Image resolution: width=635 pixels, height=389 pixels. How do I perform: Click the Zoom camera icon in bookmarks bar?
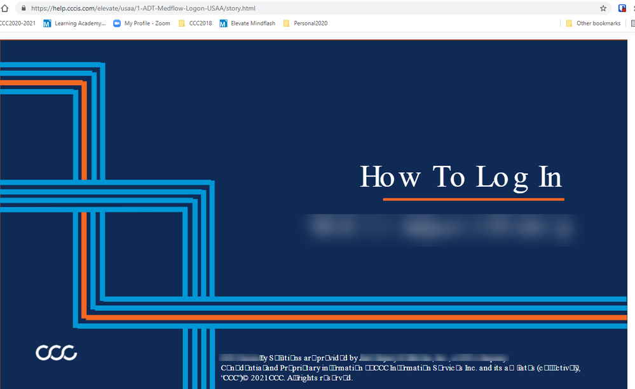tap(117, 24)
